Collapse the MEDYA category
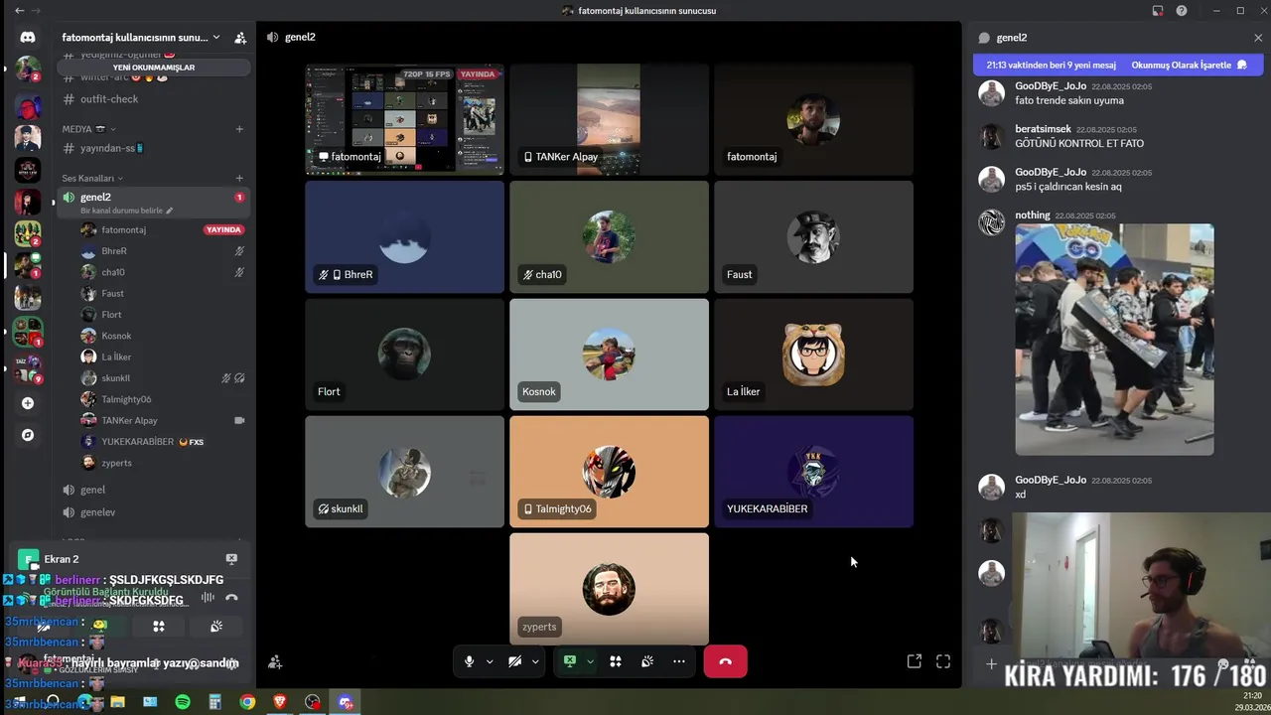1271x715 pixels. pyautogui.click(x=88, y=129)
